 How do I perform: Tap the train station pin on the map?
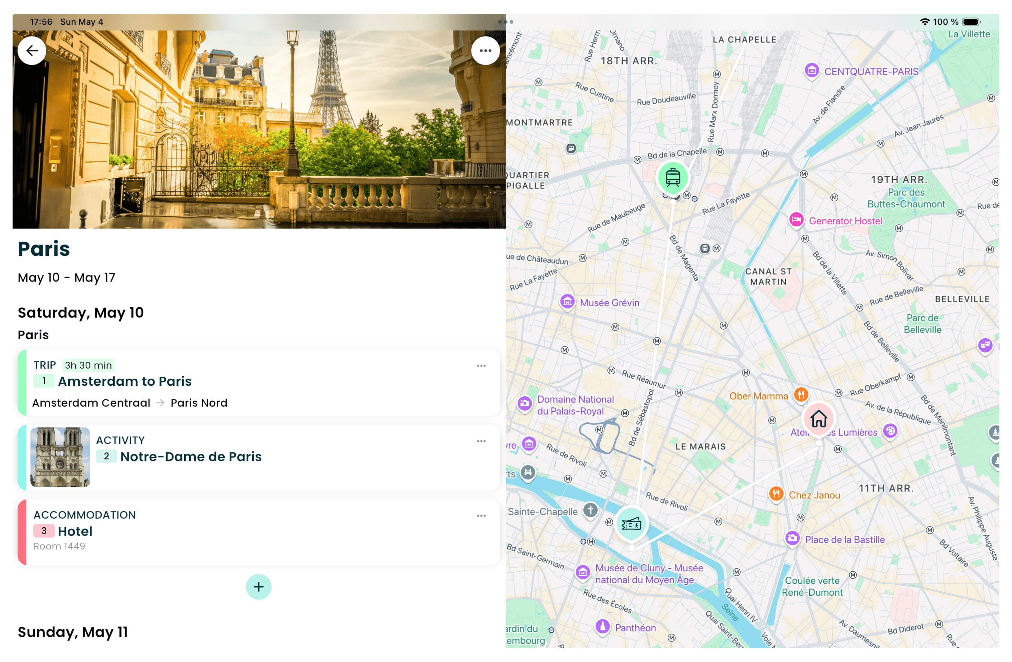tap(673, 177)
